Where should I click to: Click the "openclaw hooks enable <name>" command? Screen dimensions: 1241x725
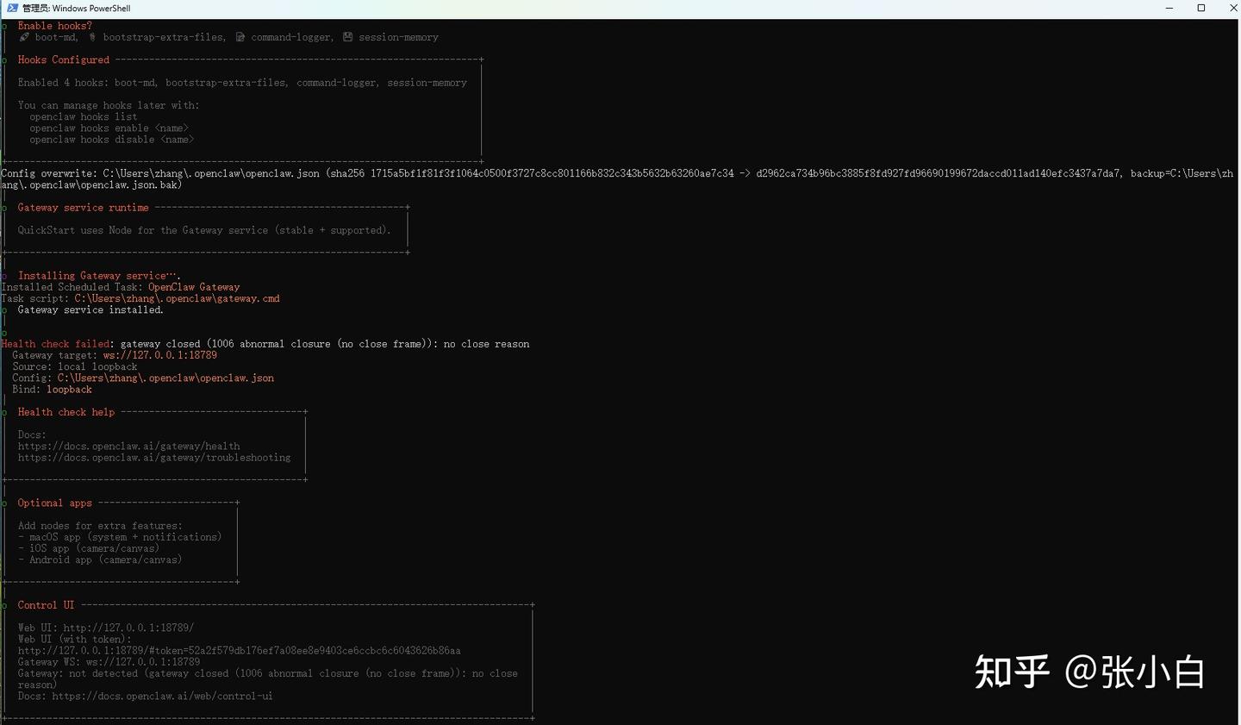109,128
